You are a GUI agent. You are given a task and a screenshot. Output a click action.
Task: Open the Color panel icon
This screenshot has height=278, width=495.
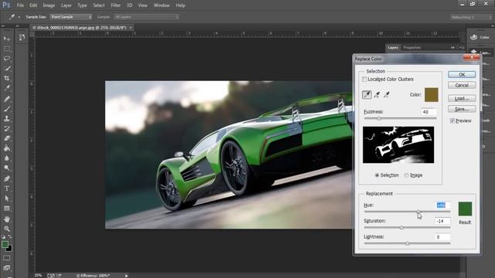473,37
